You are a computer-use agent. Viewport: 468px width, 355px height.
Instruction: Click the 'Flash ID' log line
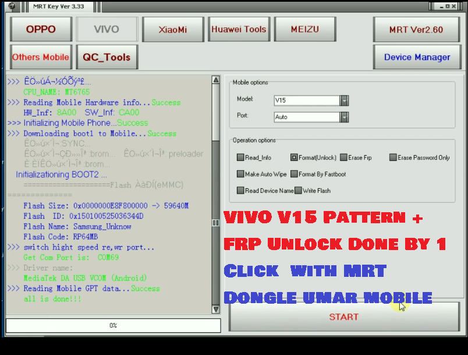pyautogui.click(x=83, y=216)
